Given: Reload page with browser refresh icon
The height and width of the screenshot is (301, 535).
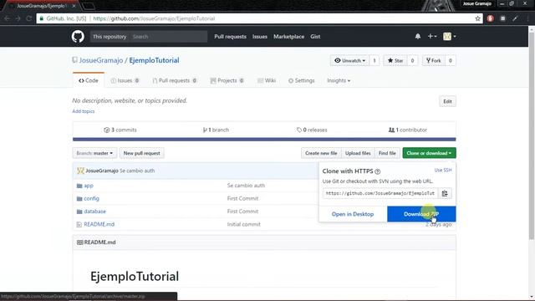Looking at the screenshot, I should 29,18.
